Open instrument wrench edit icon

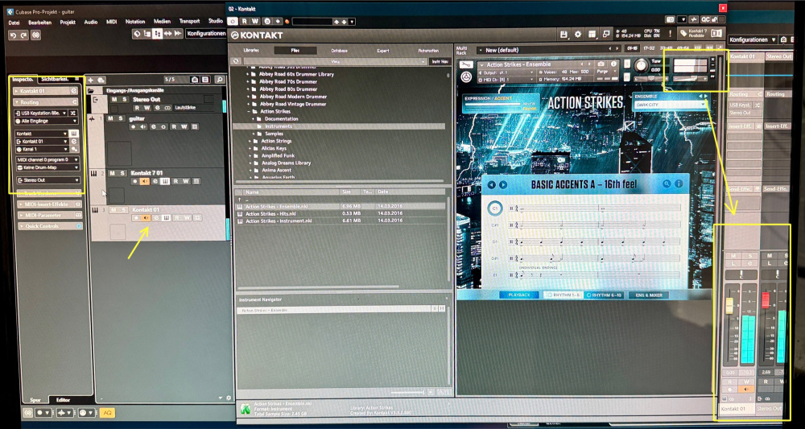466,65
